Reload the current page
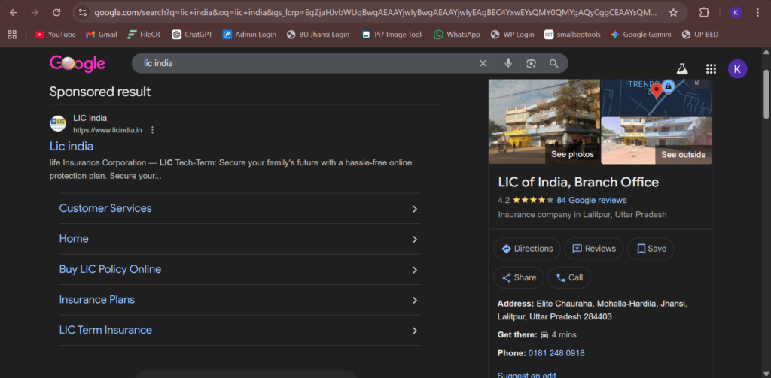The image size is (771, 378). pos(56,12)
